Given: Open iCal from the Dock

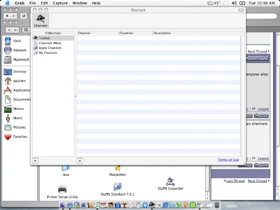Looking at the screenshot, I should pos(104,205).
